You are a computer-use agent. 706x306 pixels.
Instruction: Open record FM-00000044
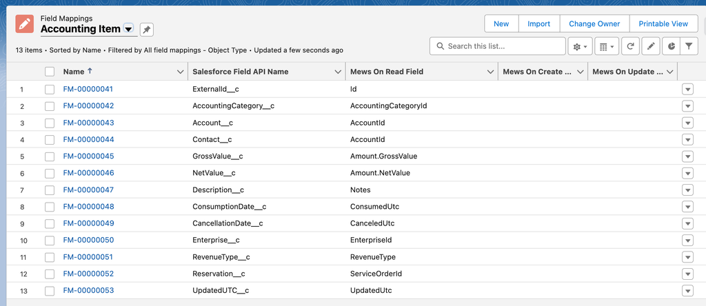[x=89, y=139]
